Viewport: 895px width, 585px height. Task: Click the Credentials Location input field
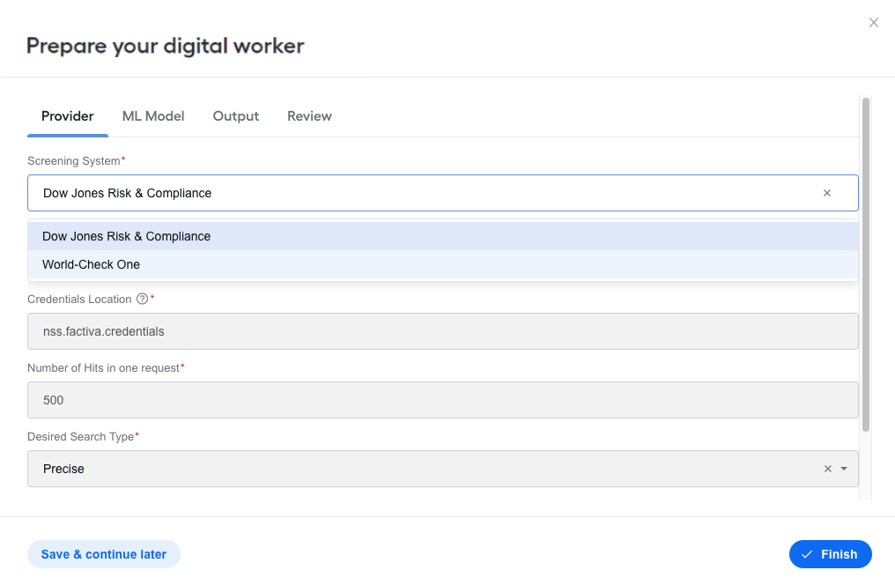coord(443,331)
